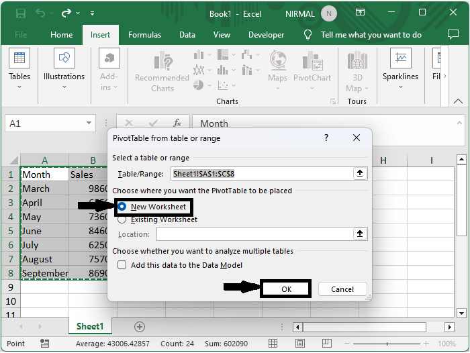This screenshot has width=470, height=353.
Task: Click the Save icon in title bar
Action: (x=21, y=13)
